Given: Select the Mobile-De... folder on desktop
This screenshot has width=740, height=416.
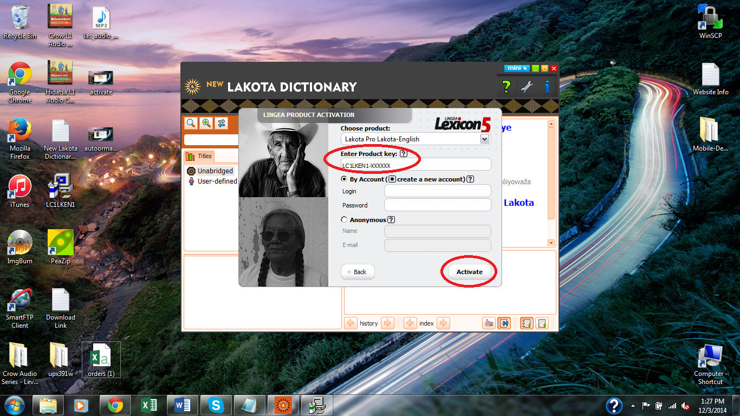Looking at the screenshot, I should [x=710, y=135].
